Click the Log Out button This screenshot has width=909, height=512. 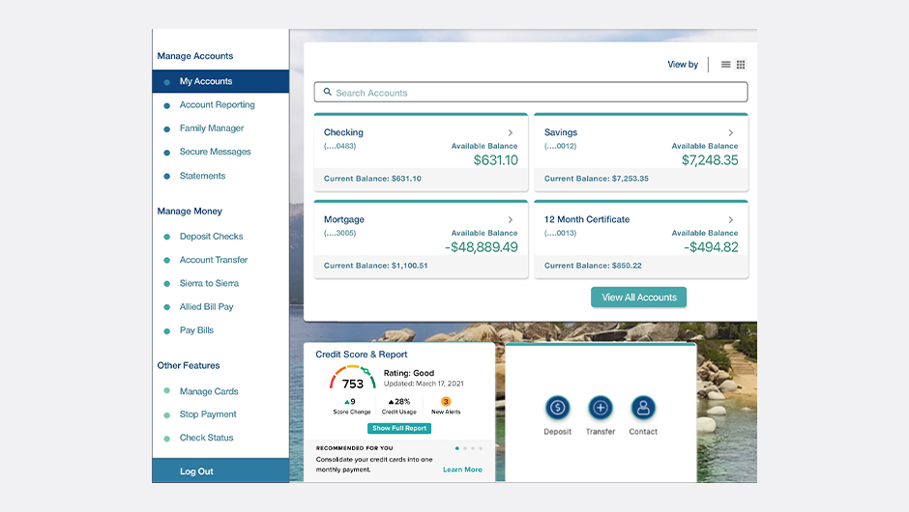[x=220, y=470]
